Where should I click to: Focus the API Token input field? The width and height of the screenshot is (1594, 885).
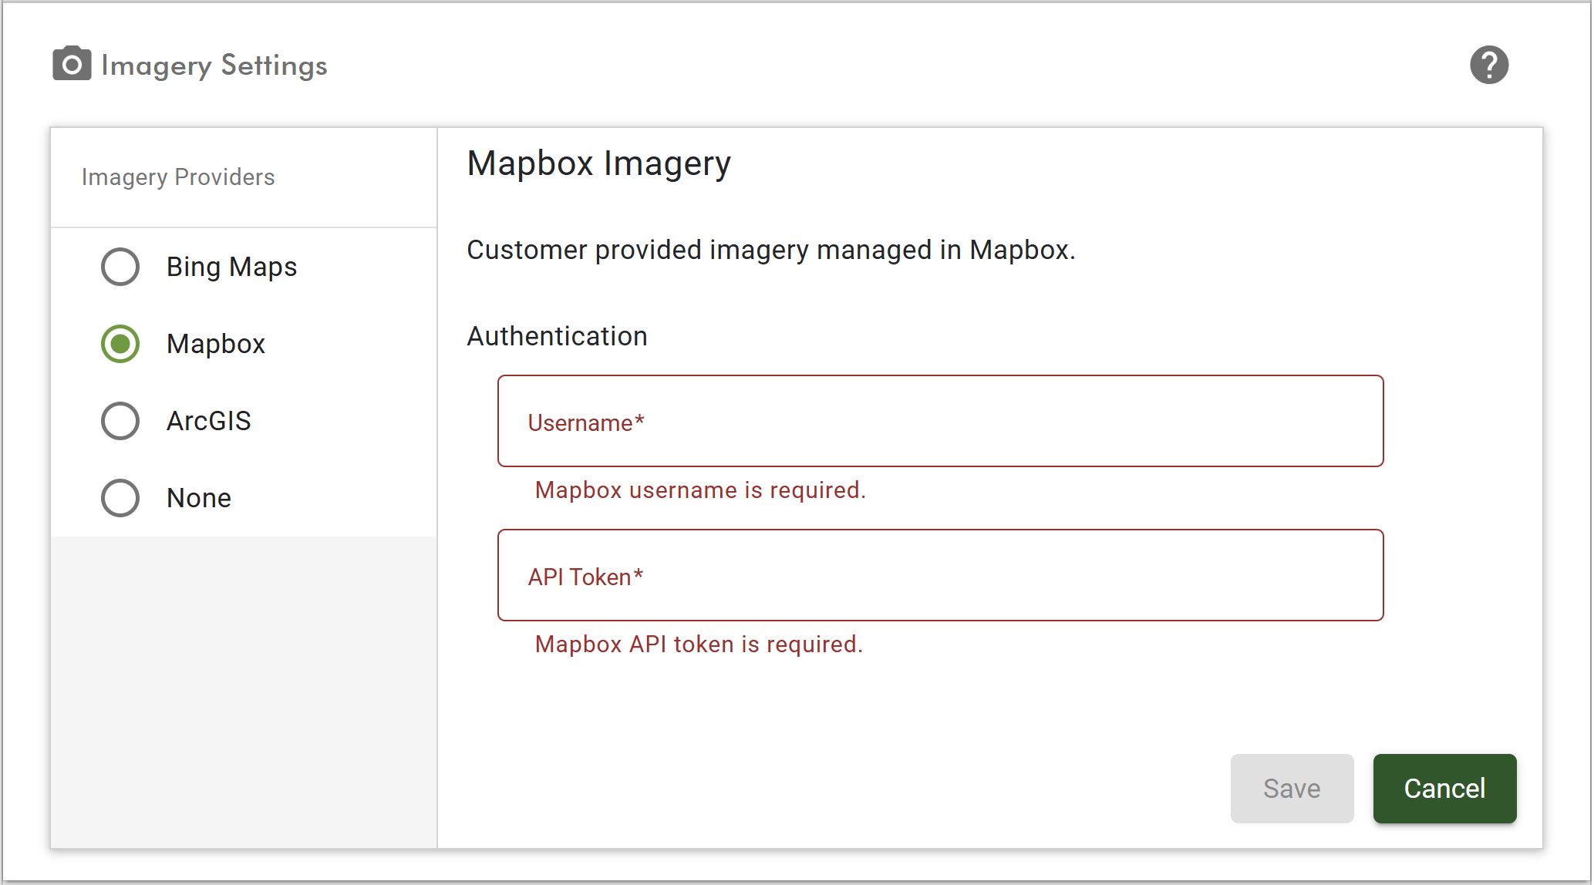tap(940, 576)
